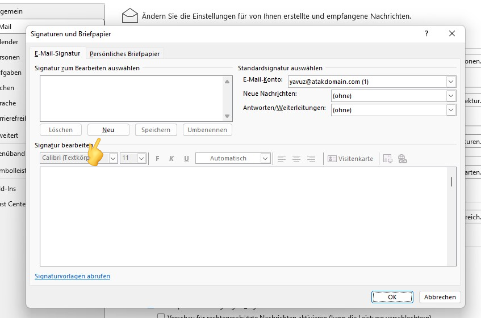481x318 pixels.
Task: Align signature text right
Action: [311, 159]
